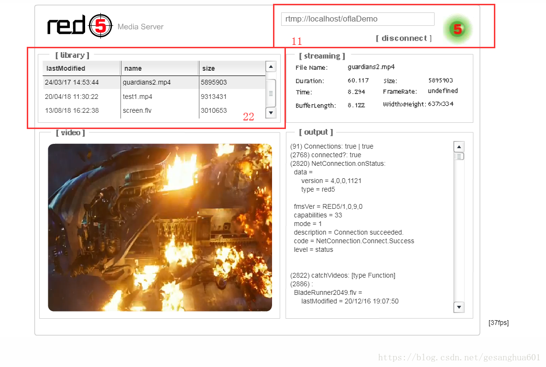Select guardians2.mp4 in the library list

coord(147,83)
